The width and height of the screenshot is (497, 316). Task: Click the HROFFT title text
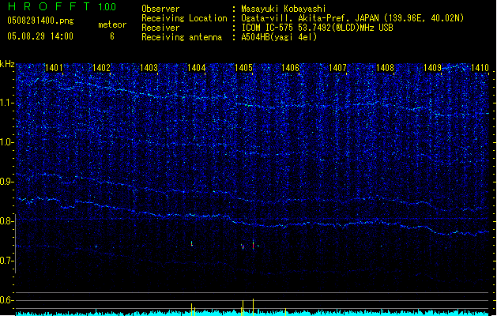click(x=47, y=6)
